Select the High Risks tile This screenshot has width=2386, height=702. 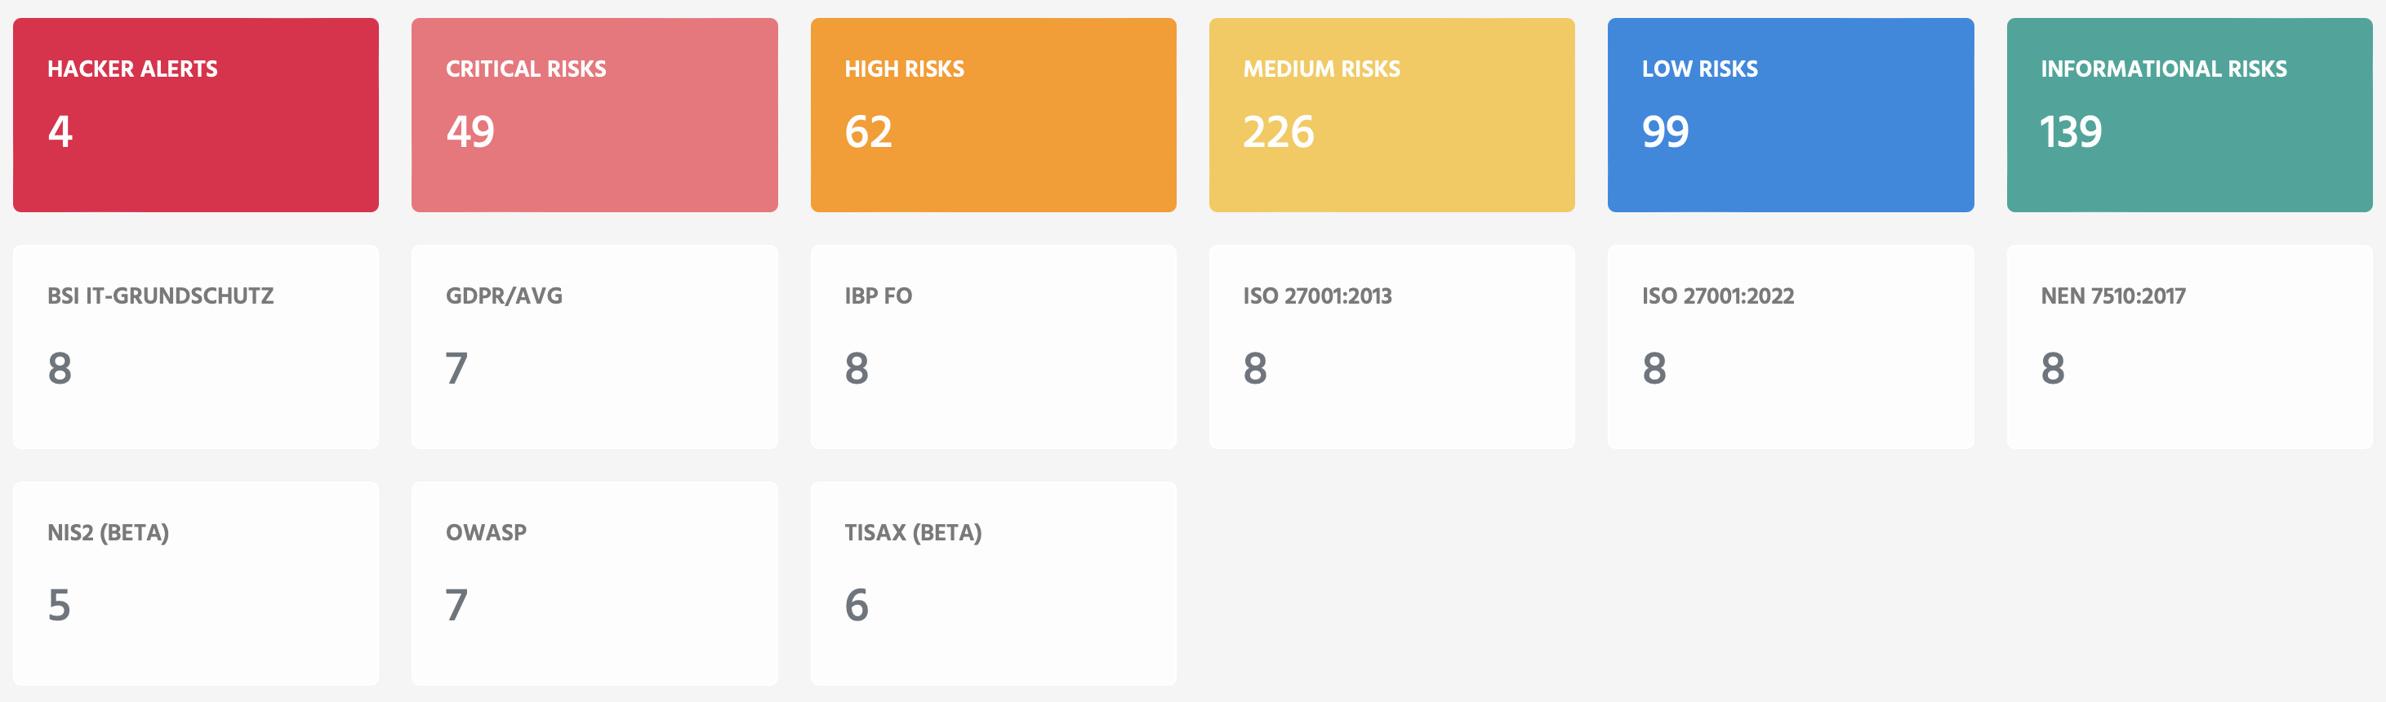point(993,115)
